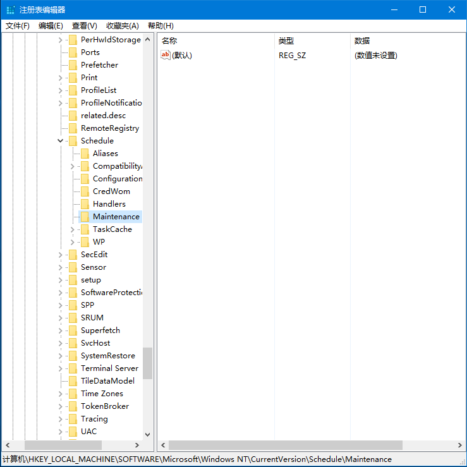The width and height of the screenshot is (467, 467).
Task: Click the registry path in status bar
Action: (197, 459)
